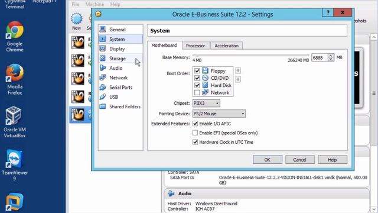The image size is (378, 213).
Task: Click OK to save settings
Action: click(x=268, y=160)
